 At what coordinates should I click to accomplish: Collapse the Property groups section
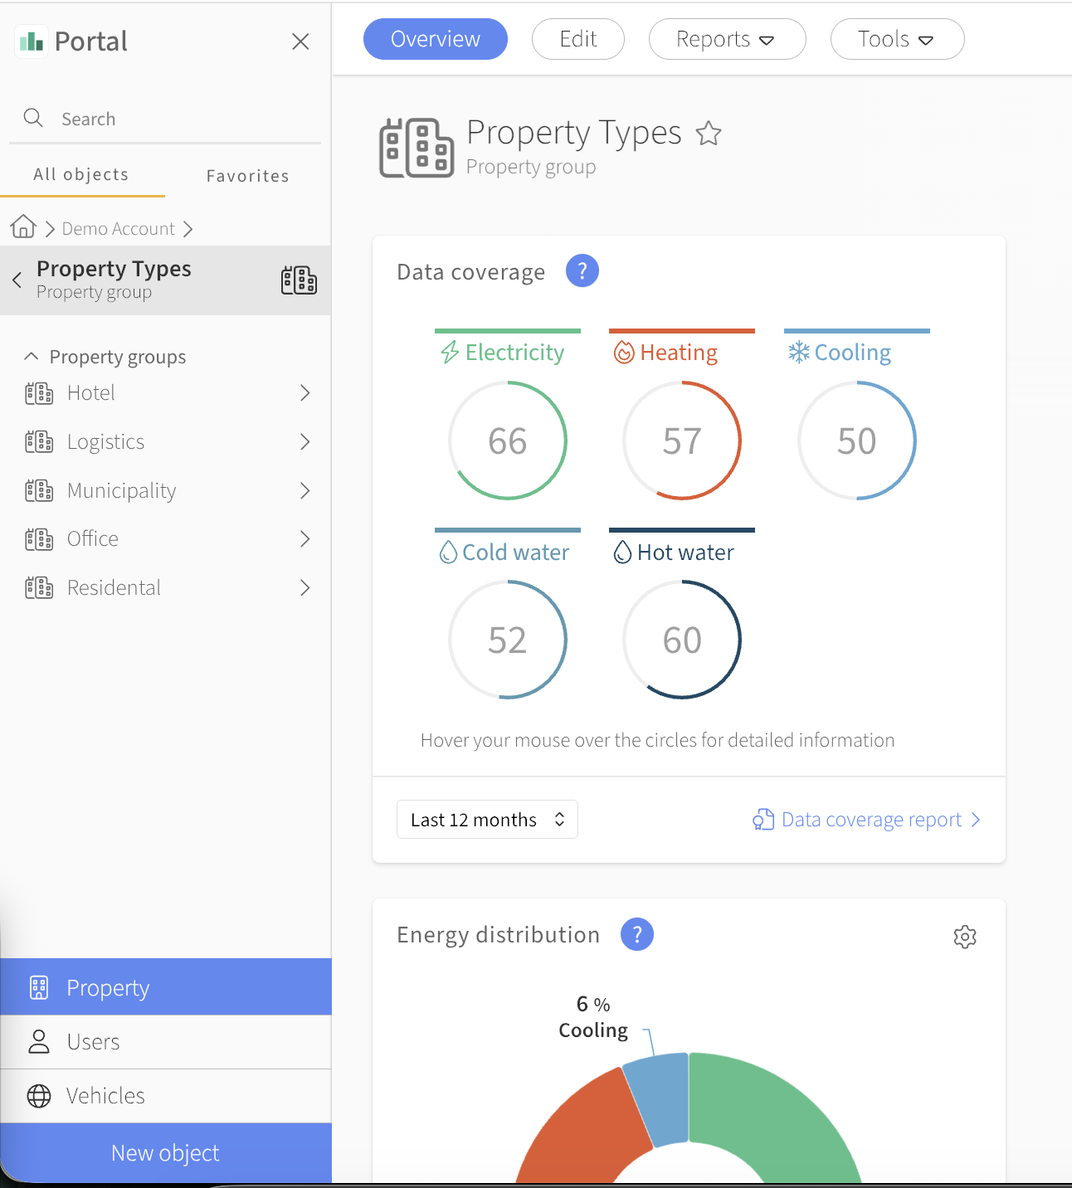(32, 356)
